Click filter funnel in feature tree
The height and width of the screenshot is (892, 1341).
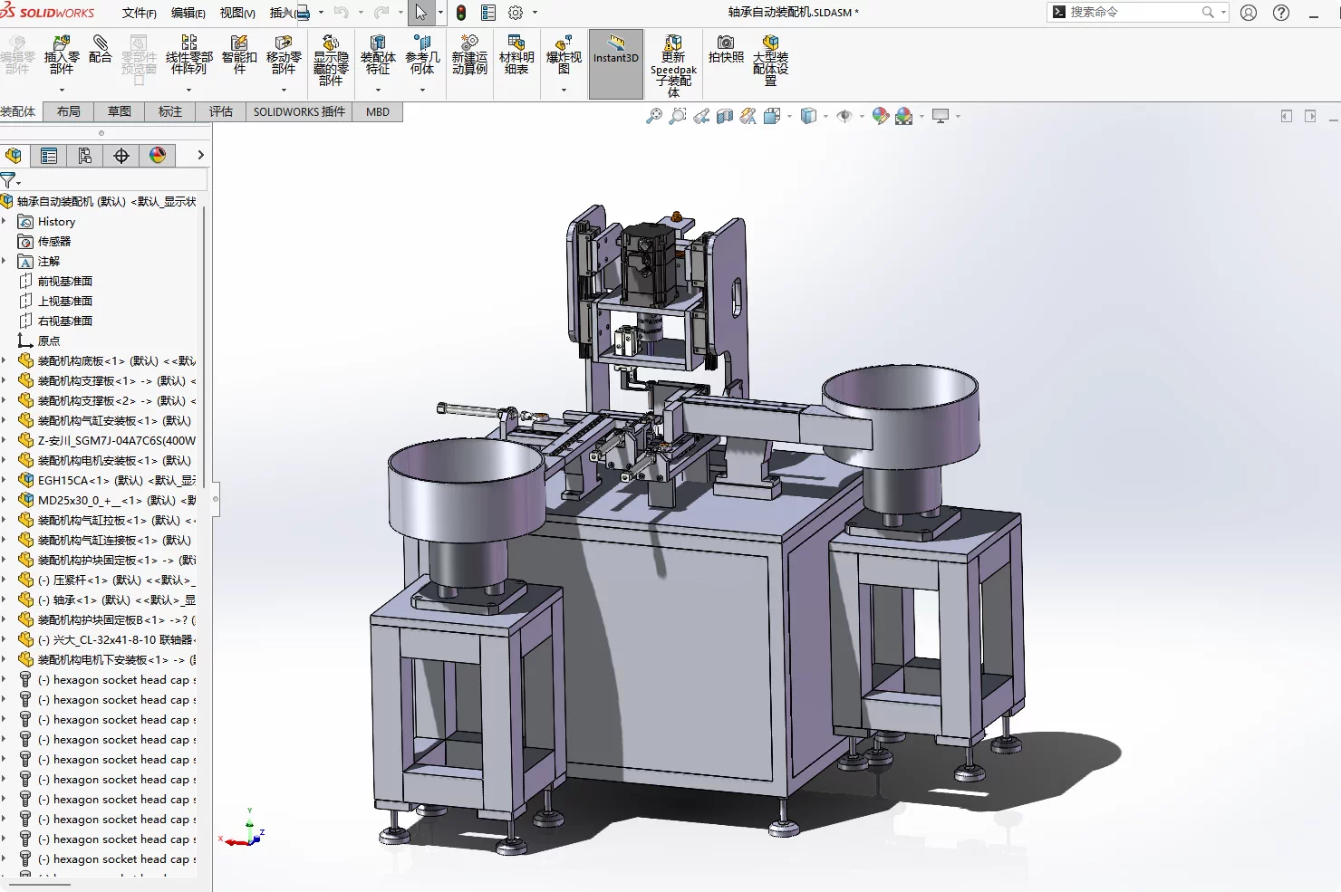[x=8, y=180]
